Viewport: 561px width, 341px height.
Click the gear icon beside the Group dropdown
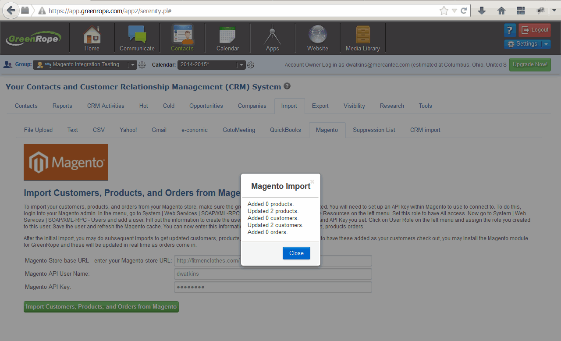pyautogui.click(x=142, y=65)
